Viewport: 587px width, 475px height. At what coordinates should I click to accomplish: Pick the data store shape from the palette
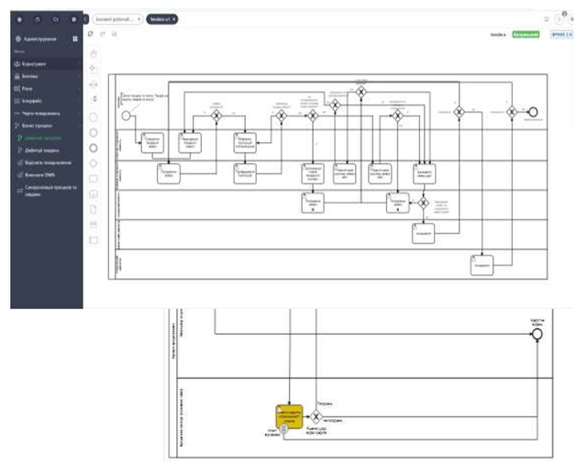94,225
